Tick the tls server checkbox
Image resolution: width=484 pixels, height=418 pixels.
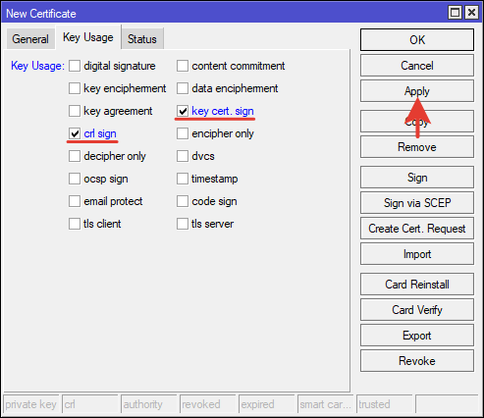183,224
